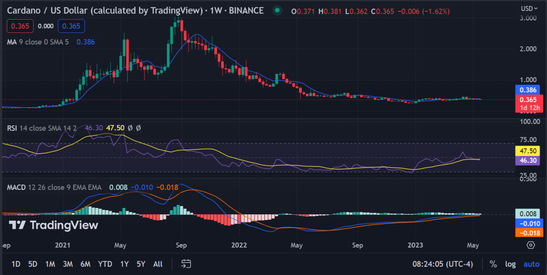This screenshot has width=547, height=275.
Task: Click the 2022 time axis label
Action: (239, 245)
